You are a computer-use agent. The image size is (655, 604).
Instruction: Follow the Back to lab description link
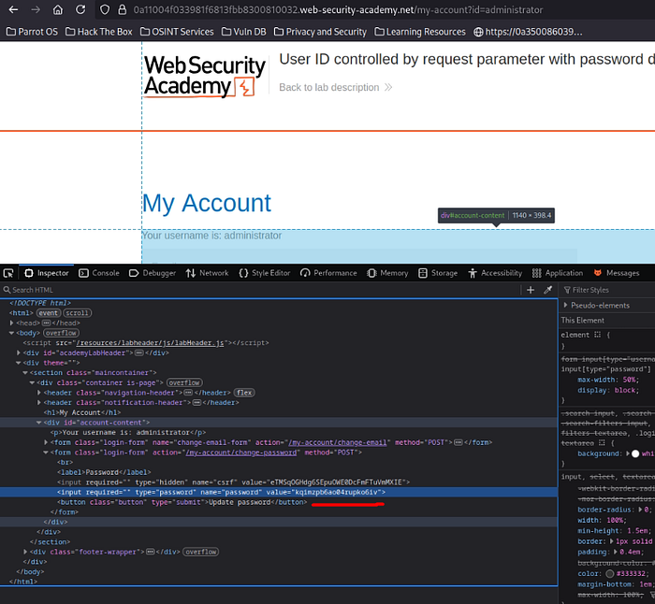pos(335,87)
